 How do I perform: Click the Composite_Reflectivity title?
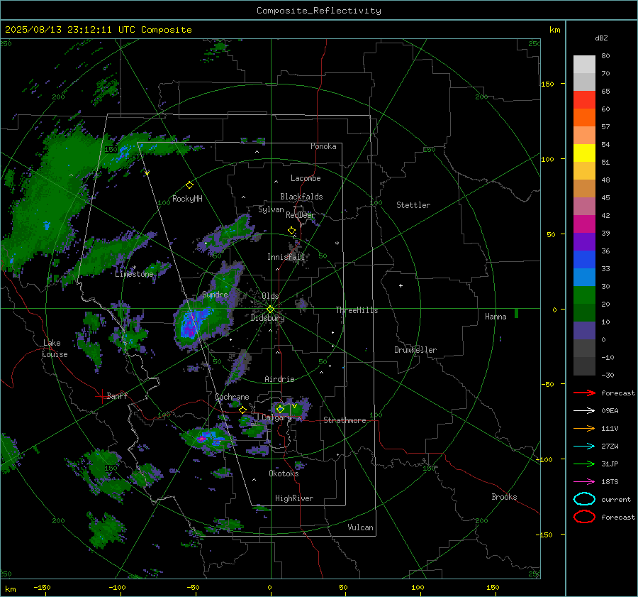coord(319,11)
